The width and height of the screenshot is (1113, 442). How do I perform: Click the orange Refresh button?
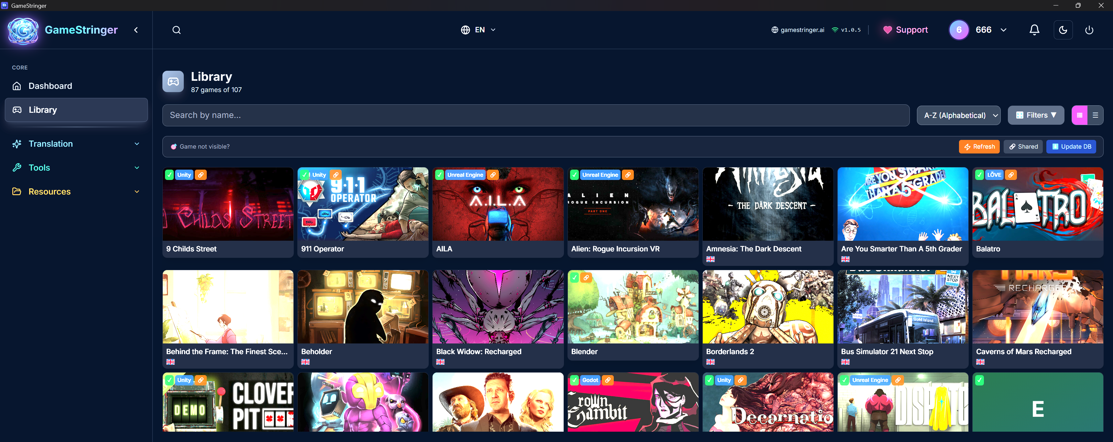[x=979, y=147]
